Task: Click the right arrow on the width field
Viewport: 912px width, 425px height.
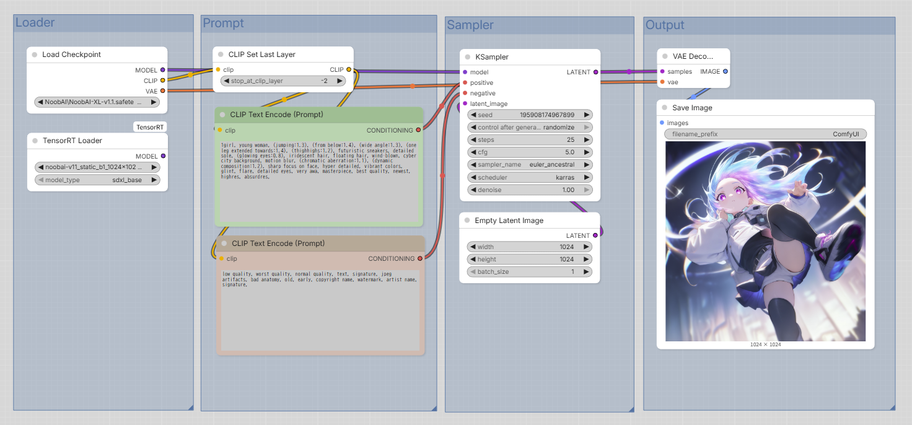Action: (586, 247)
